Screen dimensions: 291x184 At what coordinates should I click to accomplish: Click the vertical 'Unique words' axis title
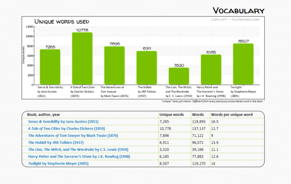(x=23, y=55)
